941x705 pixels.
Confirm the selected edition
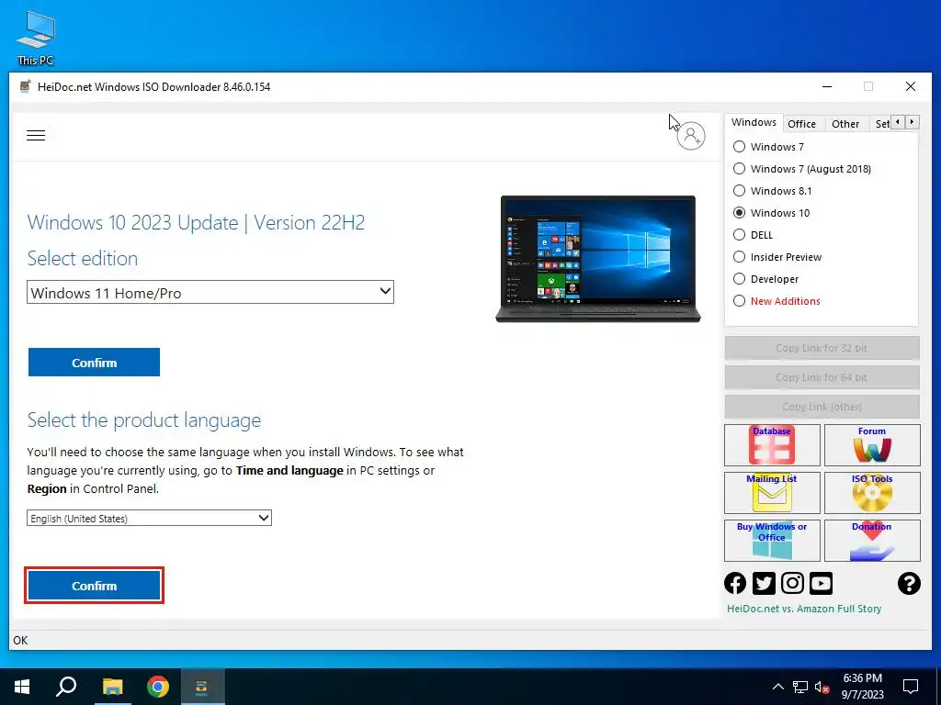point(95,363)
